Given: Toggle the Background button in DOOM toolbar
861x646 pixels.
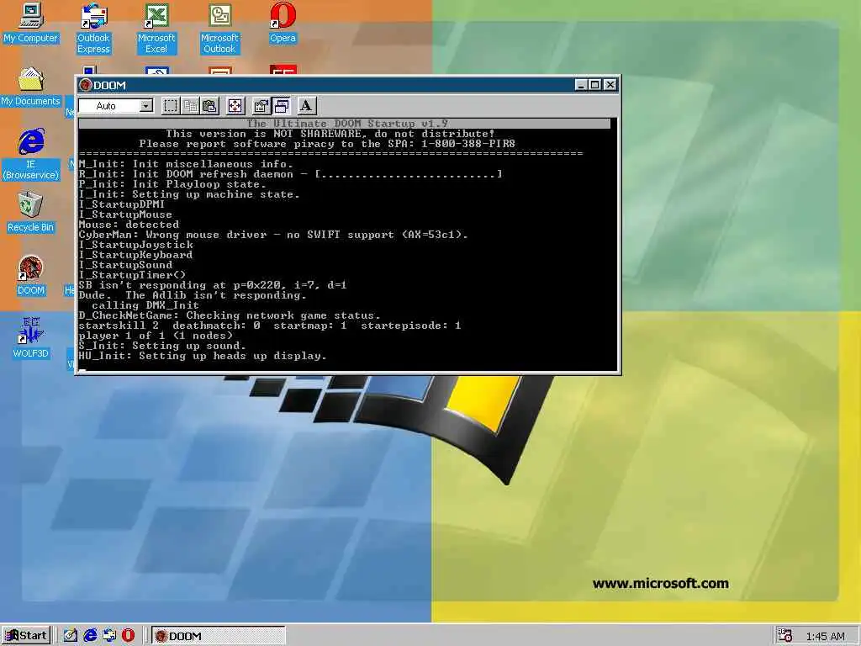Looking at the screenshot, I should (281, 105).
